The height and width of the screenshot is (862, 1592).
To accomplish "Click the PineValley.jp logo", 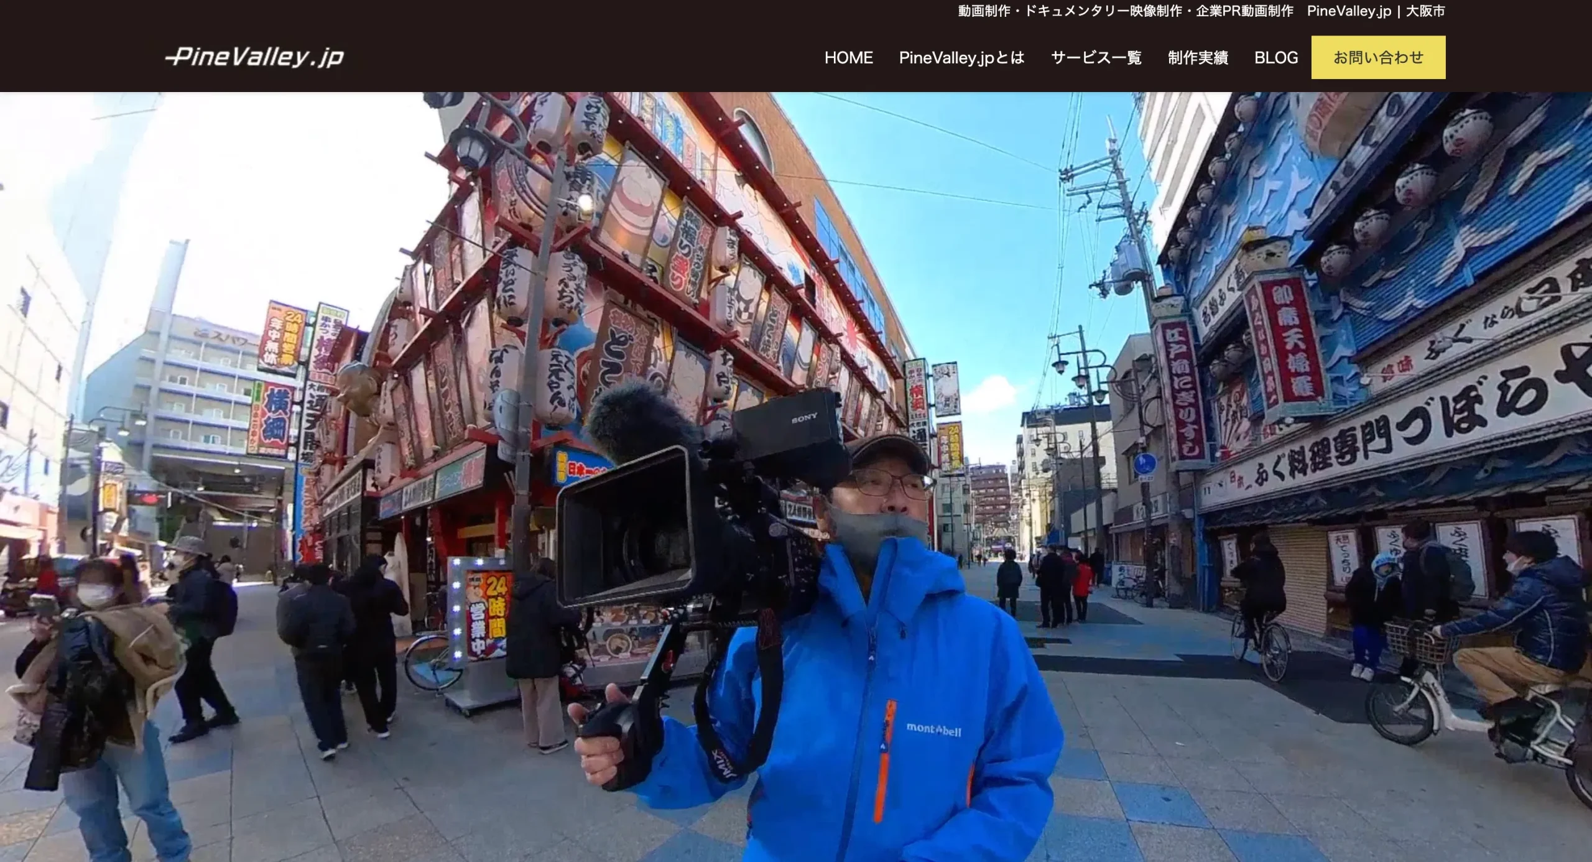I will click(x=254, y=57).
